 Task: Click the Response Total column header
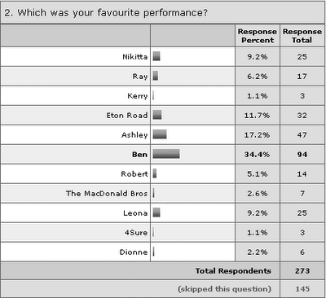click(302, 36)
